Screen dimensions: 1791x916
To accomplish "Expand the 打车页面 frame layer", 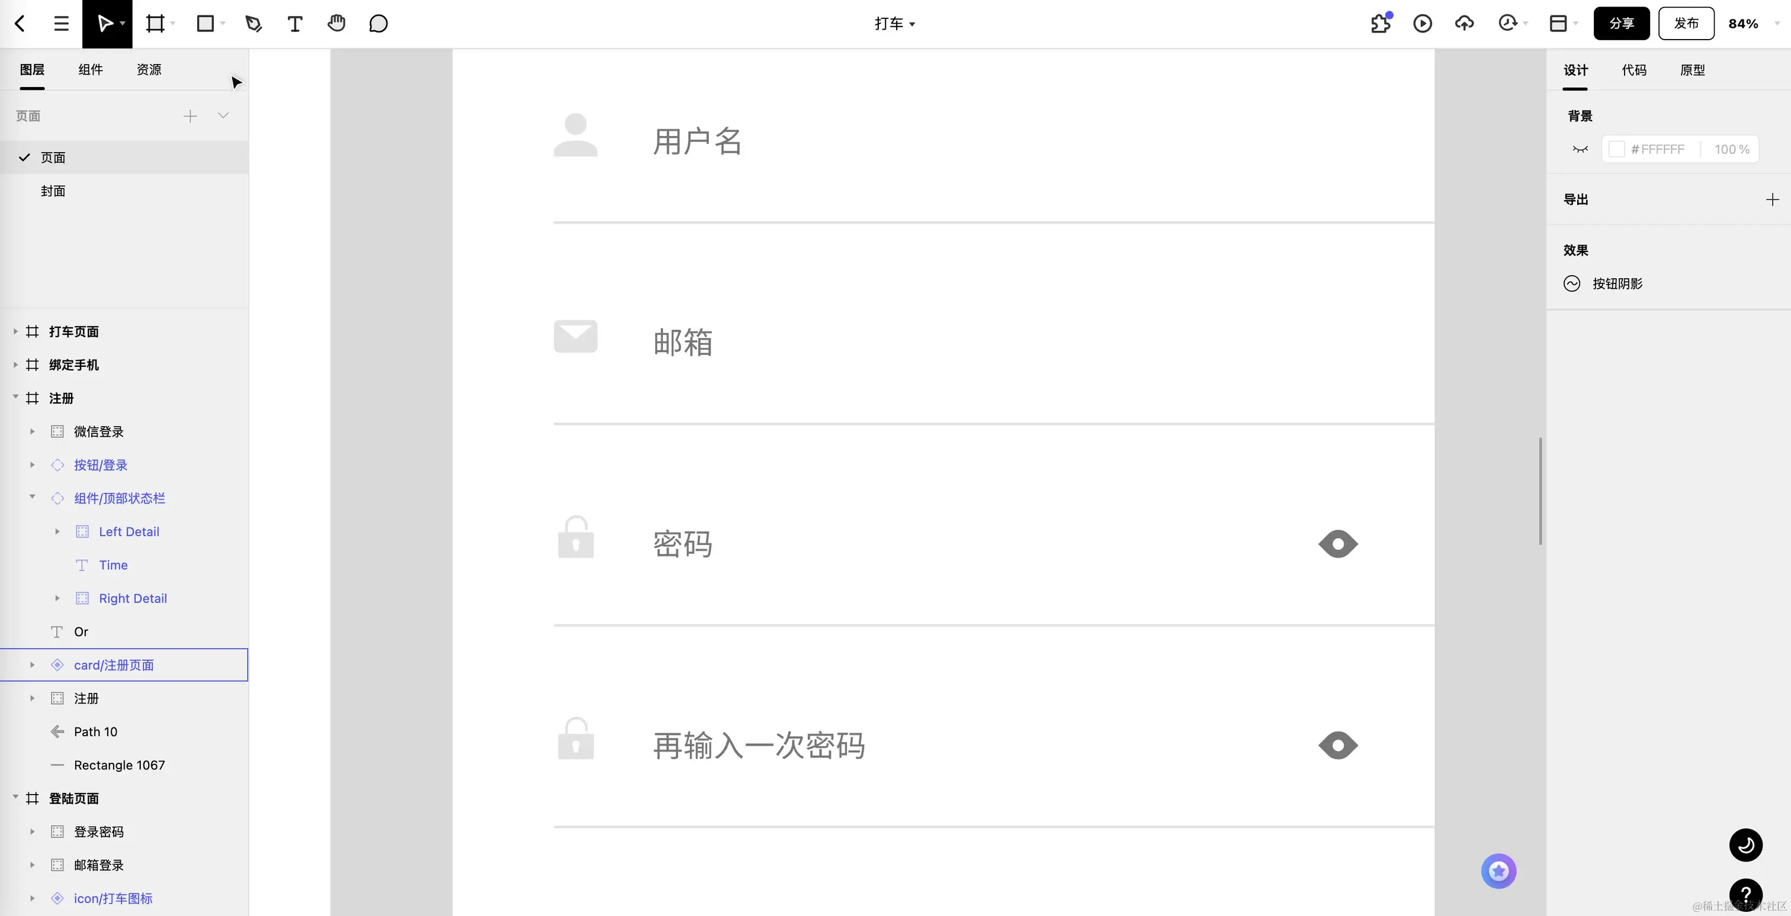I will [15, 331].
